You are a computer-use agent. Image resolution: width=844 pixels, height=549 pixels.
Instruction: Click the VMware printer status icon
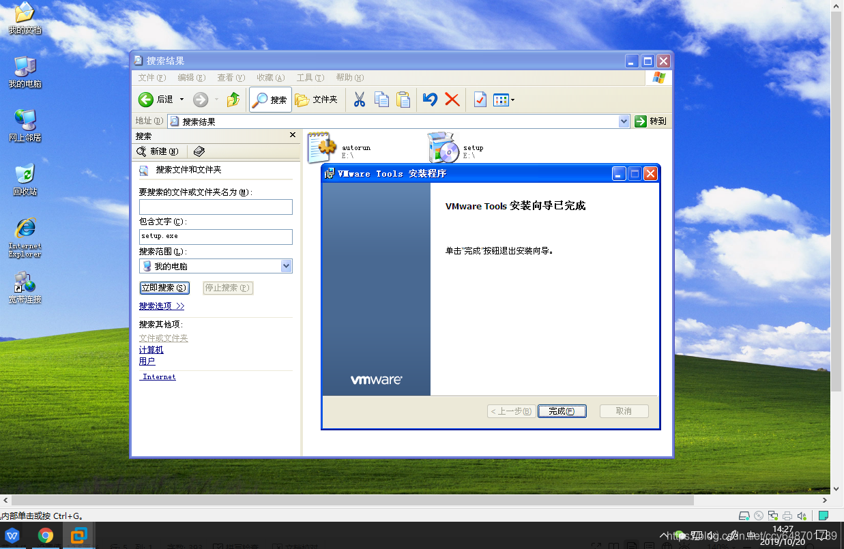(787, 516)
